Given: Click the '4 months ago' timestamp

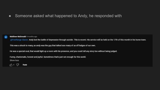Looking at the screenshot, I should point(32,36).
